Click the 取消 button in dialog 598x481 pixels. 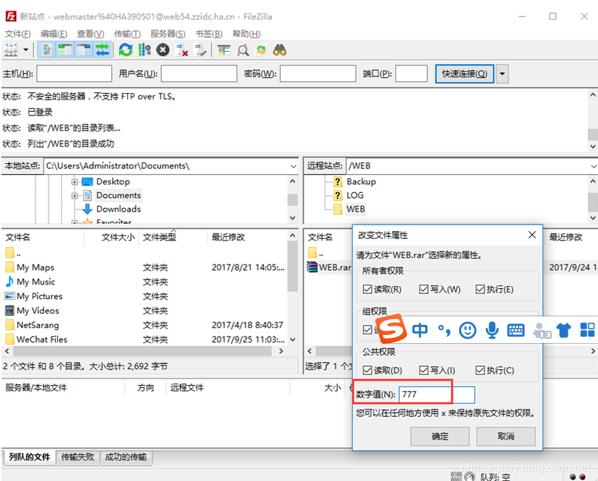coord(505,436)
